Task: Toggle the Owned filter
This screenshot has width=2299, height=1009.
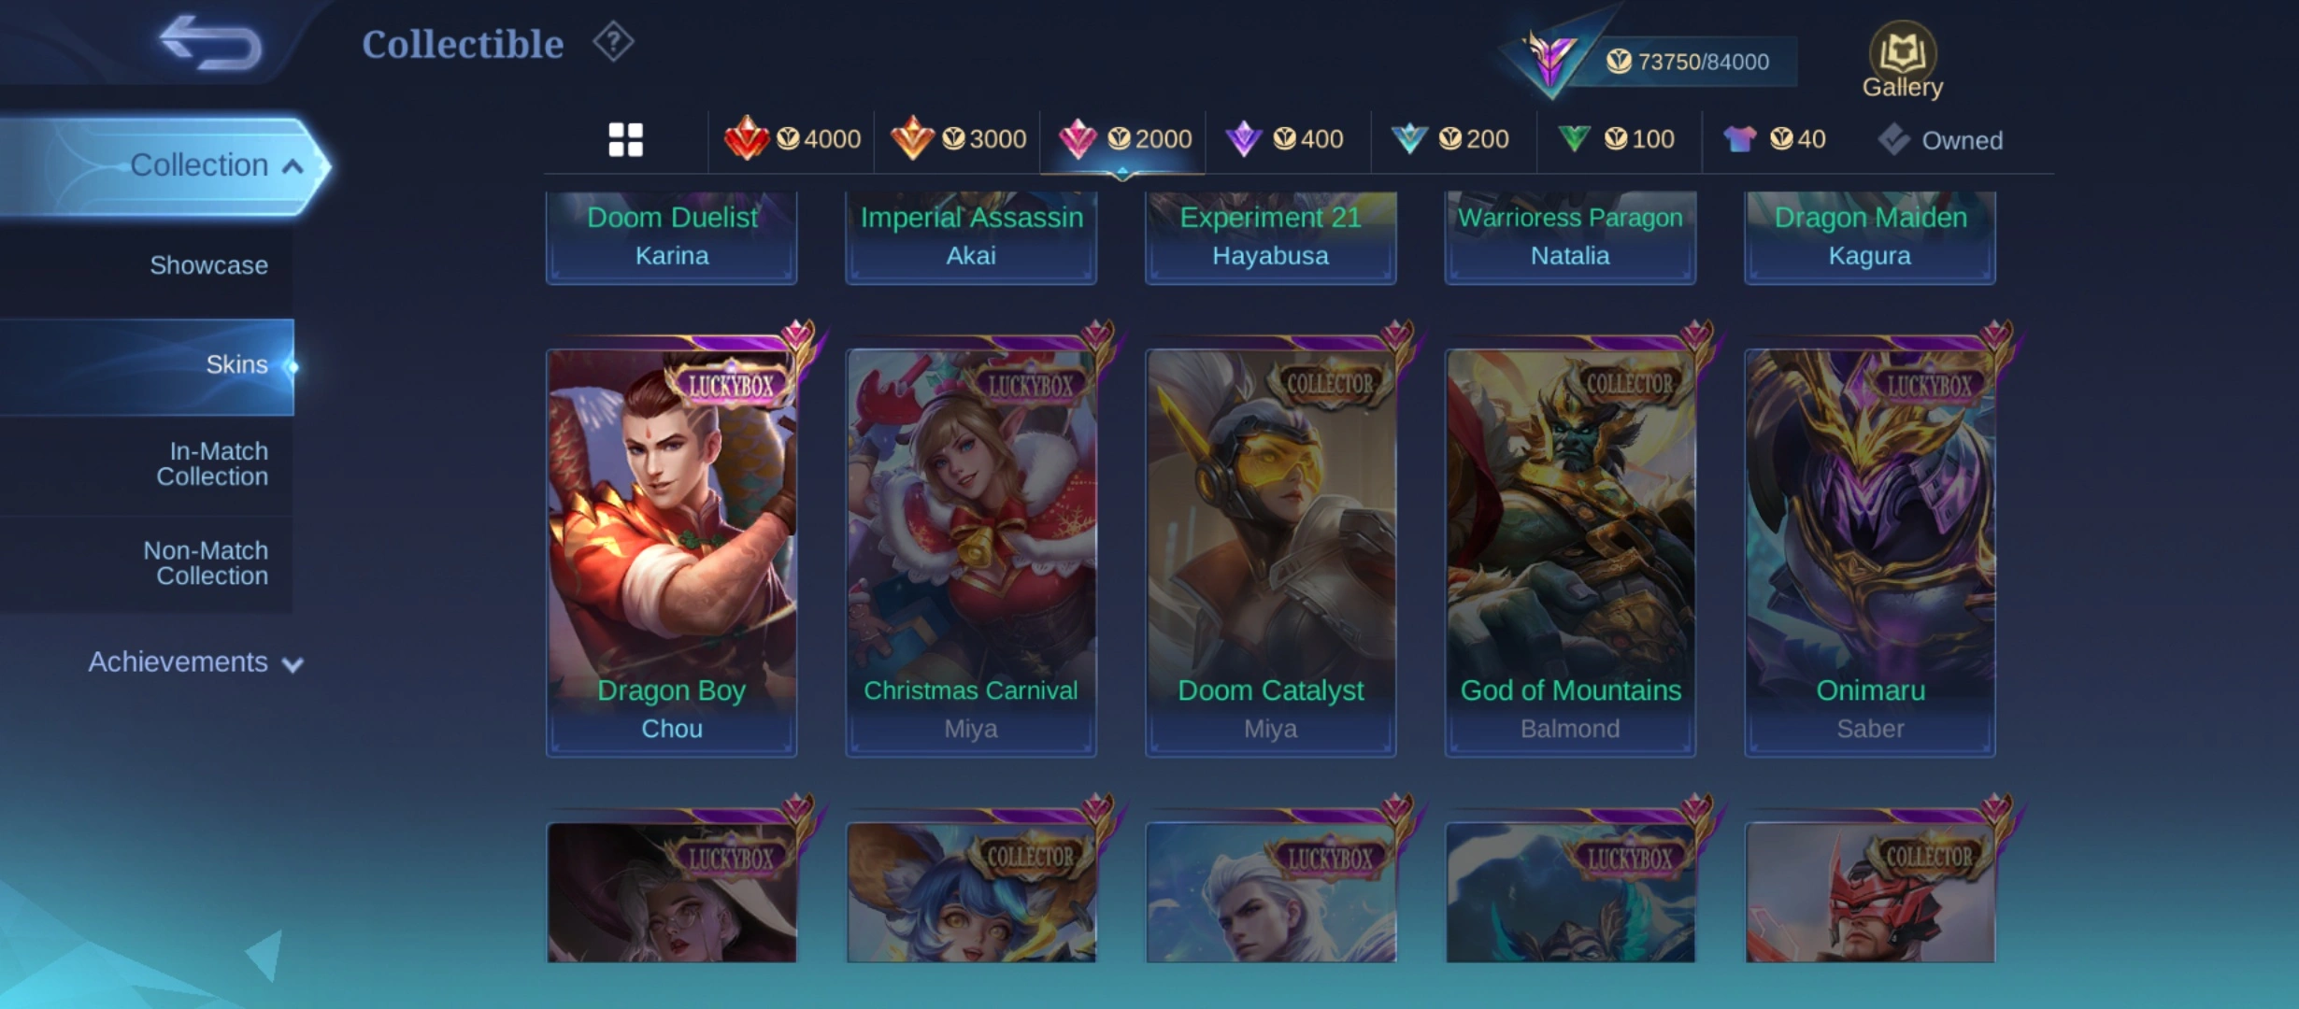Action: tap(1940, 140)
